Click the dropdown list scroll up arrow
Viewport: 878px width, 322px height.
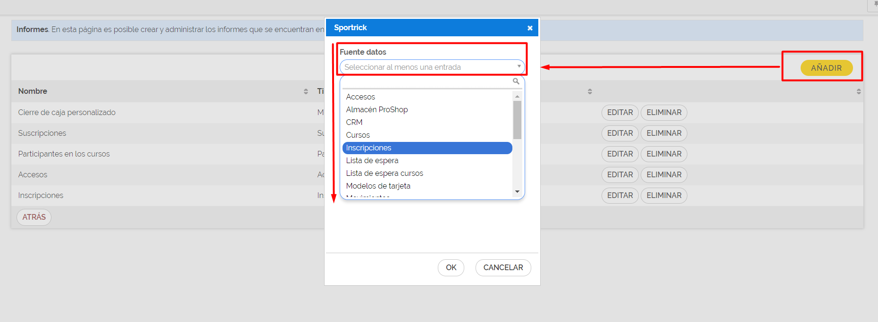(x=517, y=96)
